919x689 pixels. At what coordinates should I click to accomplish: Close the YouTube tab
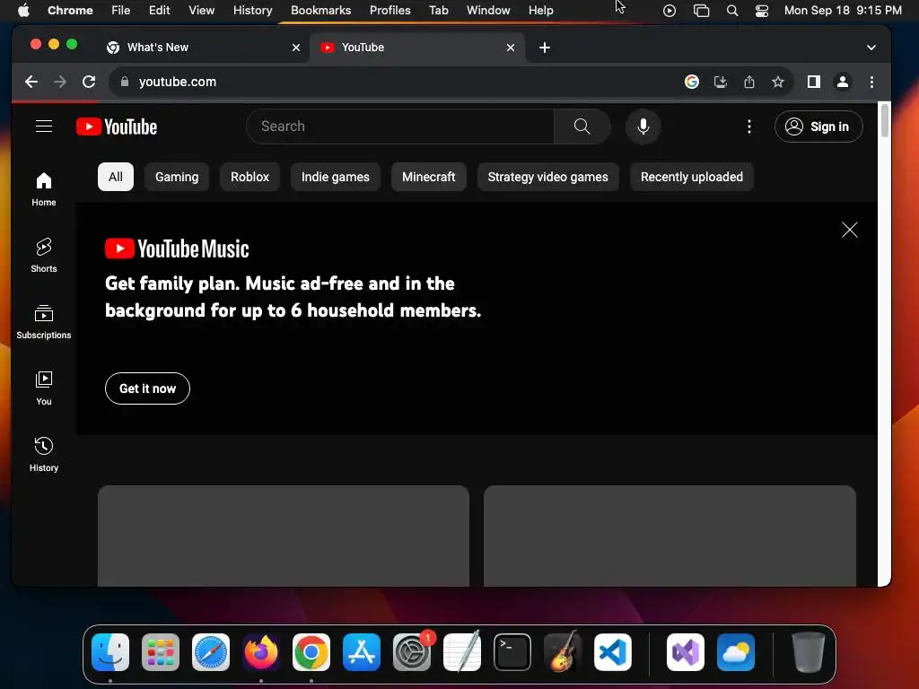coord(511,48)
